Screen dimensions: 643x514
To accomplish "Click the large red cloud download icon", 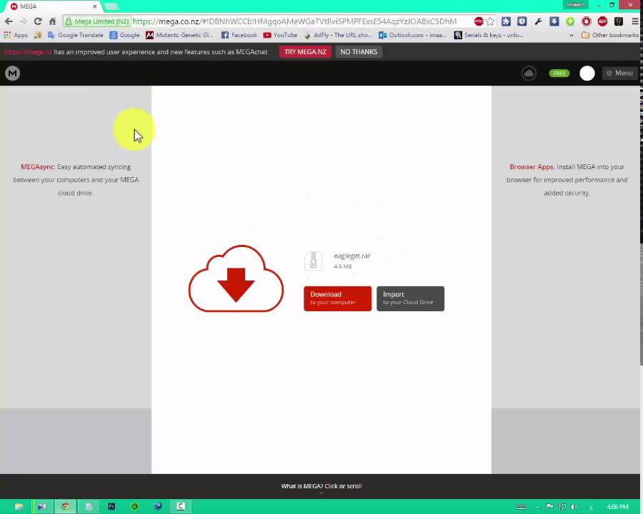I will click(236, 278).
